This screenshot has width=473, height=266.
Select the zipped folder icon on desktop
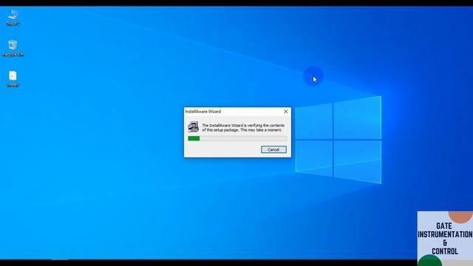(x=13, y=78)
